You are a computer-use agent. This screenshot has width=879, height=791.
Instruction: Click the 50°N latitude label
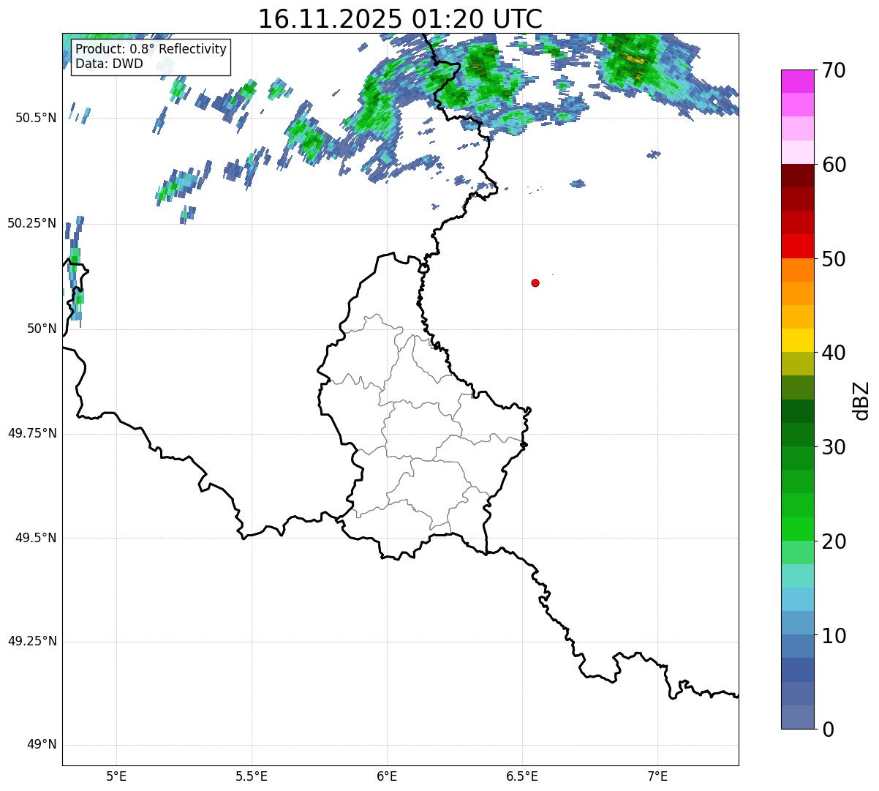point(42,329)
